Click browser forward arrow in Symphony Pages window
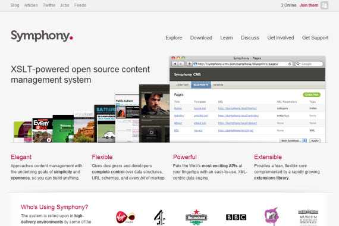Image resolution: width=339 pixels, height=226 pixels. coord(181,64)
